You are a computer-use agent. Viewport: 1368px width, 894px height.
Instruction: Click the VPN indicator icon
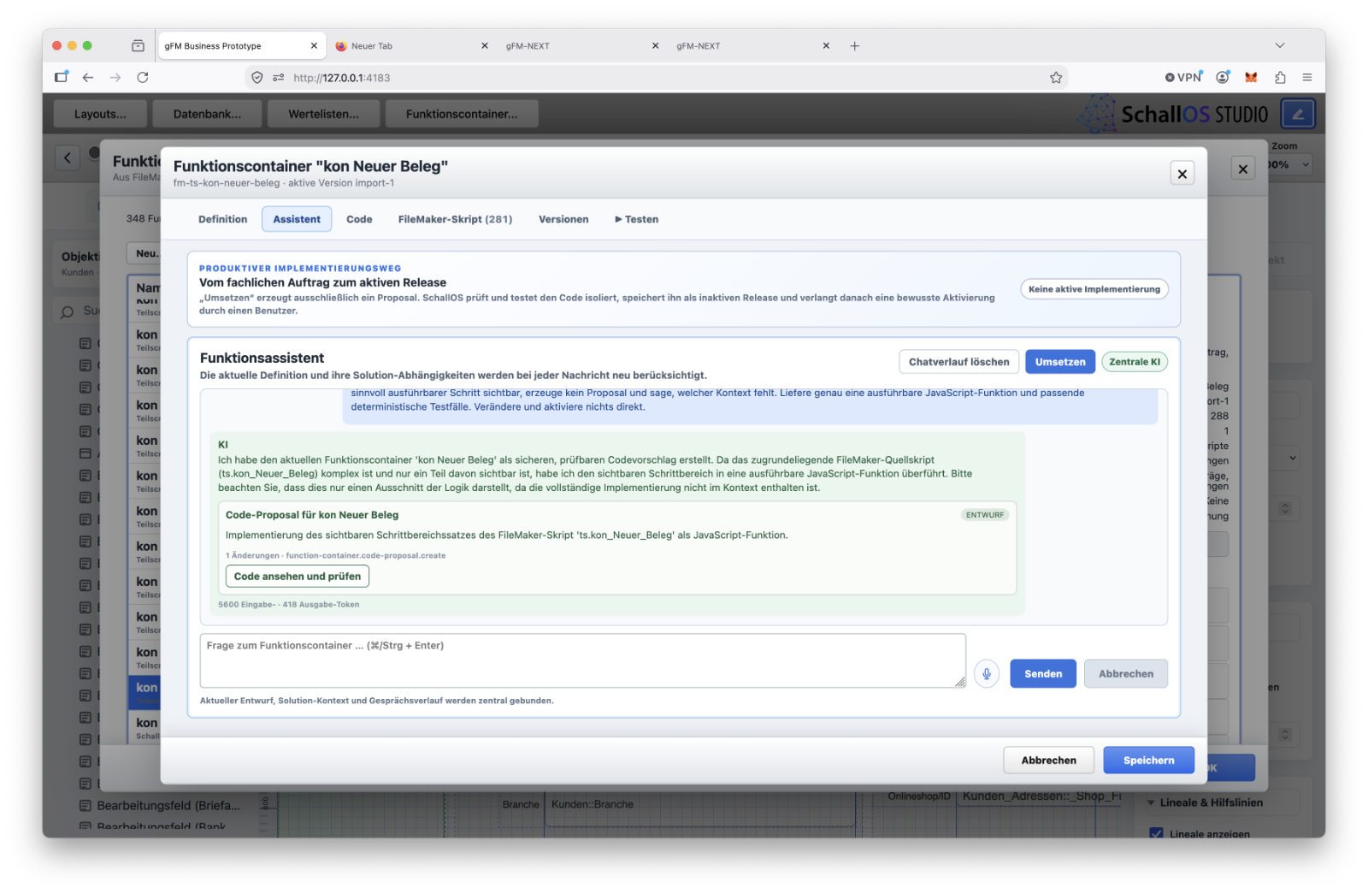point(1183,78)
